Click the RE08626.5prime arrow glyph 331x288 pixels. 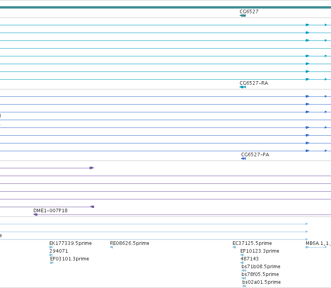click(112, 247)
